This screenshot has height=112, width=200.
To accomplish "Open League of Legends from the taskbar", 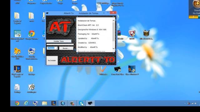I will point(53,103).
